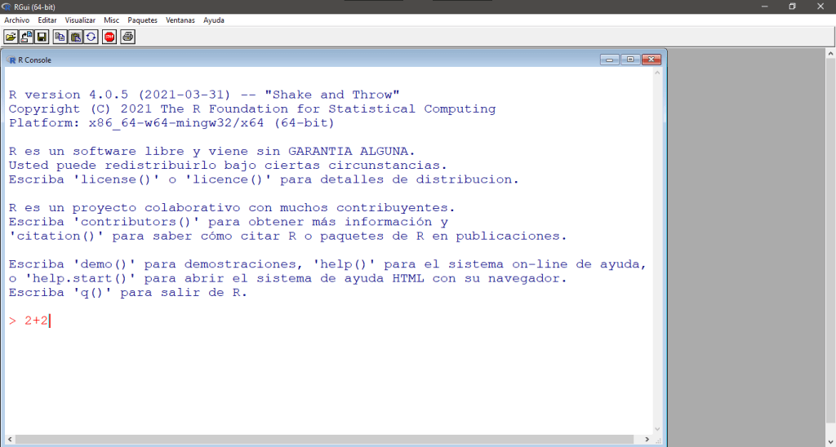The image size is (836, 447).
Task: Open the Ayuda help menu
Action: click(x=214, y=20)
